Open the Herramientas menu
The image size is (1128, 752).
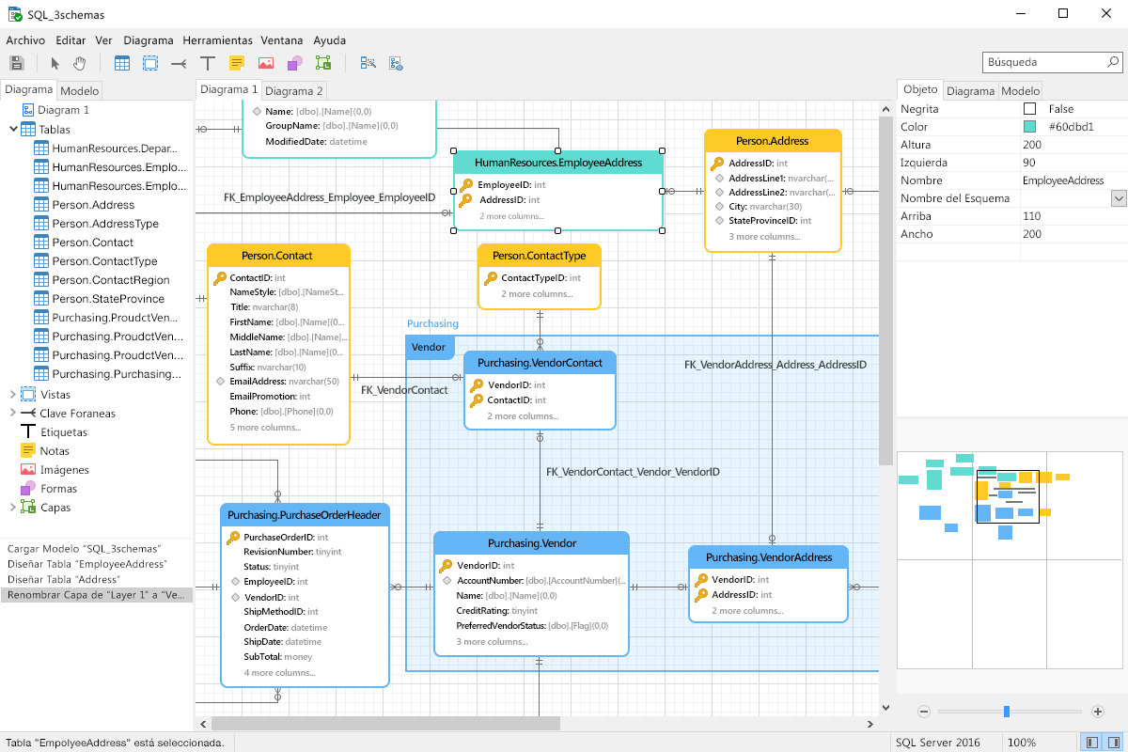tap(217, 40)
